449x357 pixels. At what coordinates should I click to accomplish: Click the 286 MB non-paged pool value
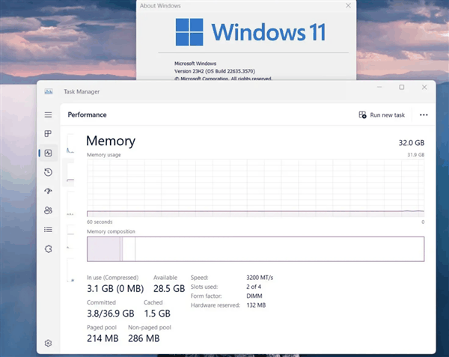click(144, 338)
